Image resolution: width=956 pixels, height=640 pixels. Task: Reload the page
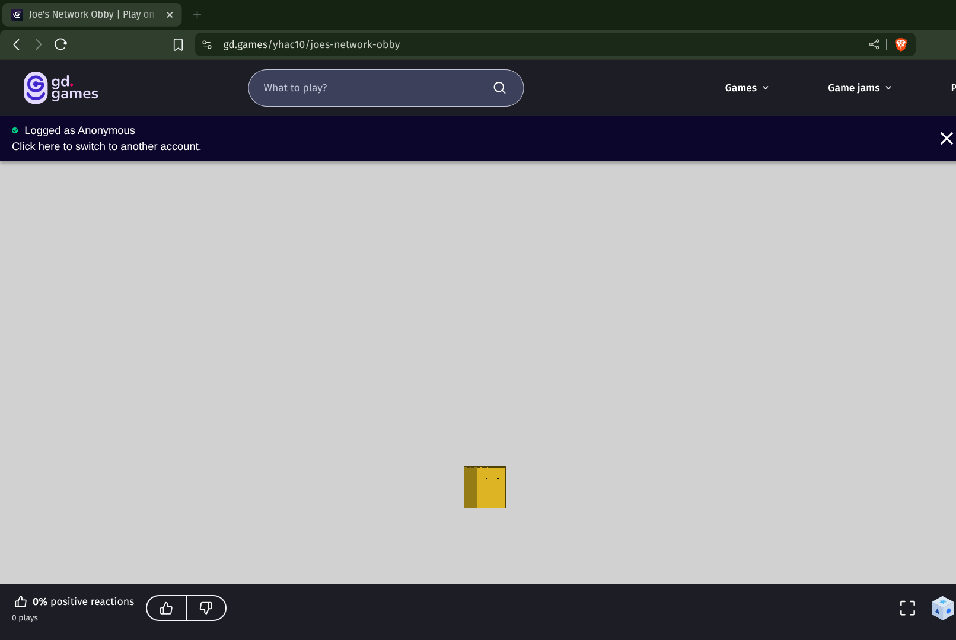60,44
